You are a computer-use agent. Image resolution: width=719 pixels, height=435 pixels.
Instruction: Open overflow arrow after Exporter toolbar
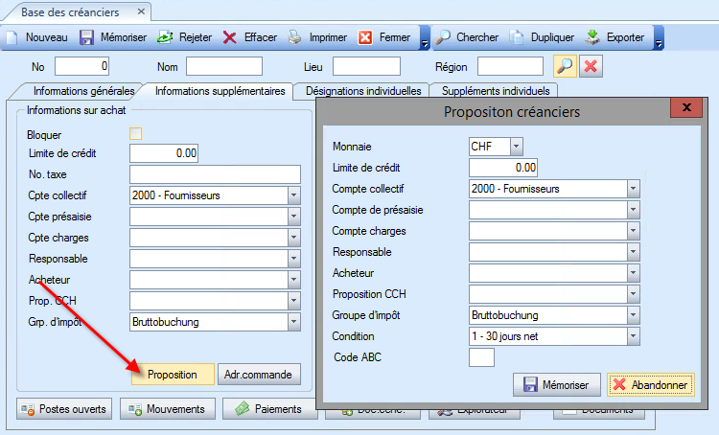click(x=659, y=38)
